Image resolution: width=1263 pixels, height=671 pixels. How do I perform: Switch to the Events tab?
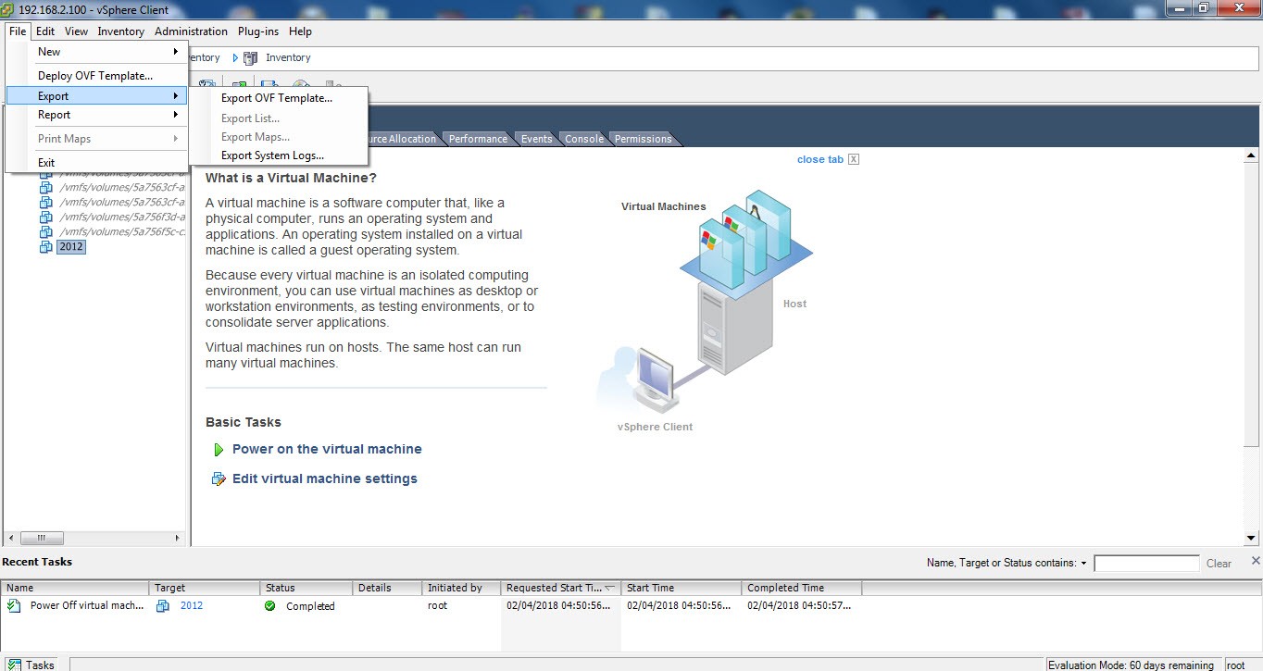click(536, 139)
